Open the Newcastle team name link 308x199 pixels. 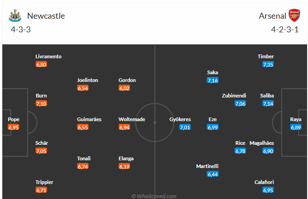pos(46,16)
